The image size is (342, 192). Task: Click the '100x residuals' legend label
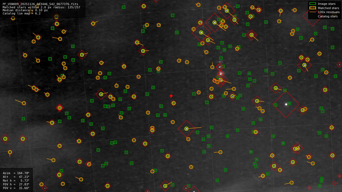(x=329, y=12)
